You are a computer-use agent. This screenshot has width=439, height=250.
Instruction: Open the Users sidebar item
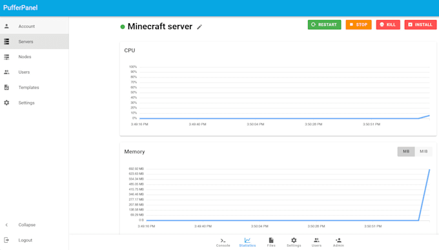pos(34,72)
